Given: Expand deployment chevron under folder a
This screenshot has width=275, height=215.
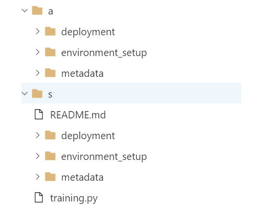Looking at the screenshot, I should pos(37,31).
